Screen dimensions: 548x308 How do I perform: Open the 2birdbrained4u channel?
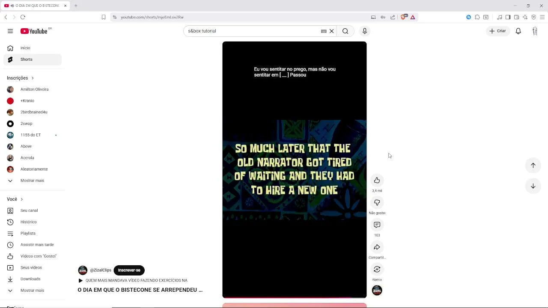(x=33, y=112)
